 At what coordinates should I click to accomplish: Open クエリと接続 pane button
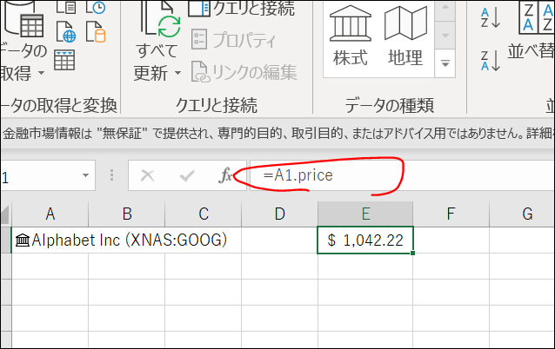242,8
